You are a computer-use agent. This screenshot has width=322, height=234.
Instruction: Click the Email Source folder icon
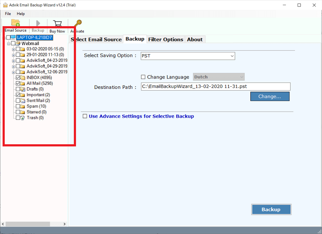pos(15,23)
